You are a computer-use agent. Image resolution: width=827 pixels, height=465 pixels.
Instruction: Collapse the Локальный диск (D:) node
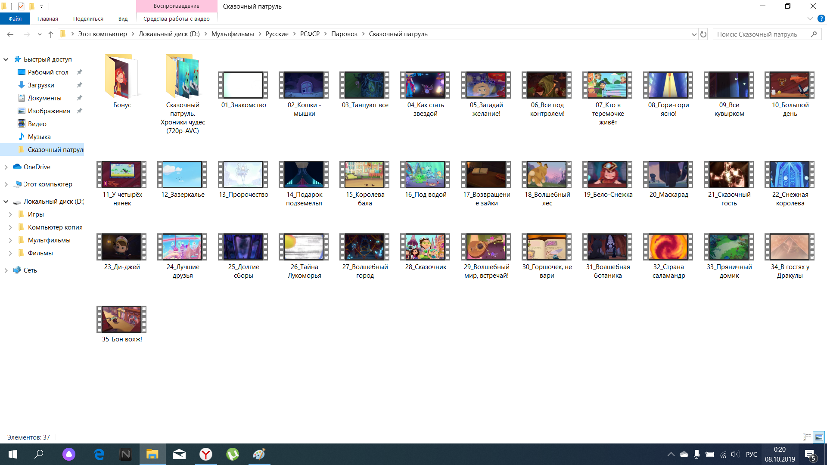[6, 201]
